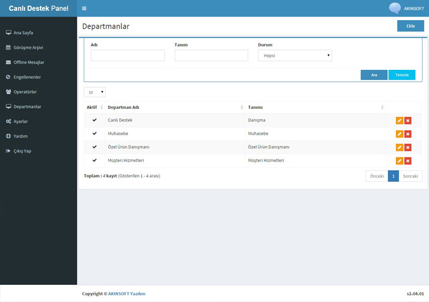This screenshot has width=429, height=302.
Task: Click edit icon for Özel Ürün Danışmanı row
Action: pos(399,147)
